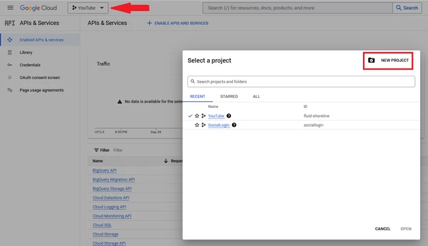Viewport: 428px width, 246px height.
Task: Click the Open button in dialog
Action: [x=406, y=229]
